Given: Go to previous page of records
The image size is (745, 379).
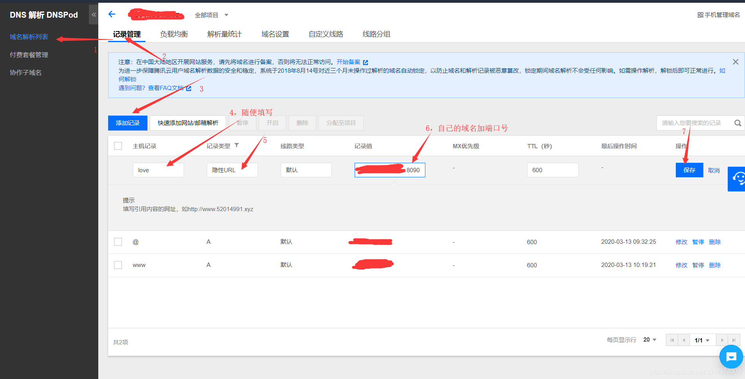Looking at the screenshot, I should tap(684, 340).
